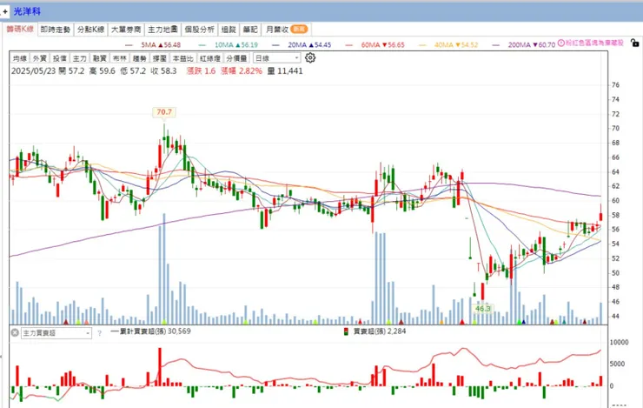Click the 46.3 low price label
Viewport: 643px width, 408px height.
point(482,308)
